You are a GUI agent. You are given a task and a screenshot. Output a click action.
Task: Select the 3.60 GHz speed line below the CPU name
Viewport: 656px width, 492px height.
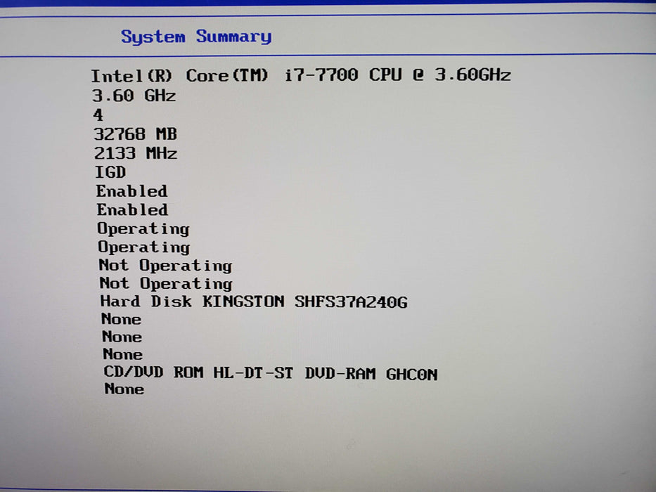134,96
